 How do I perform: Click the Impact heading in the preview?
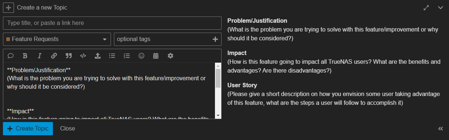(237, 53)
